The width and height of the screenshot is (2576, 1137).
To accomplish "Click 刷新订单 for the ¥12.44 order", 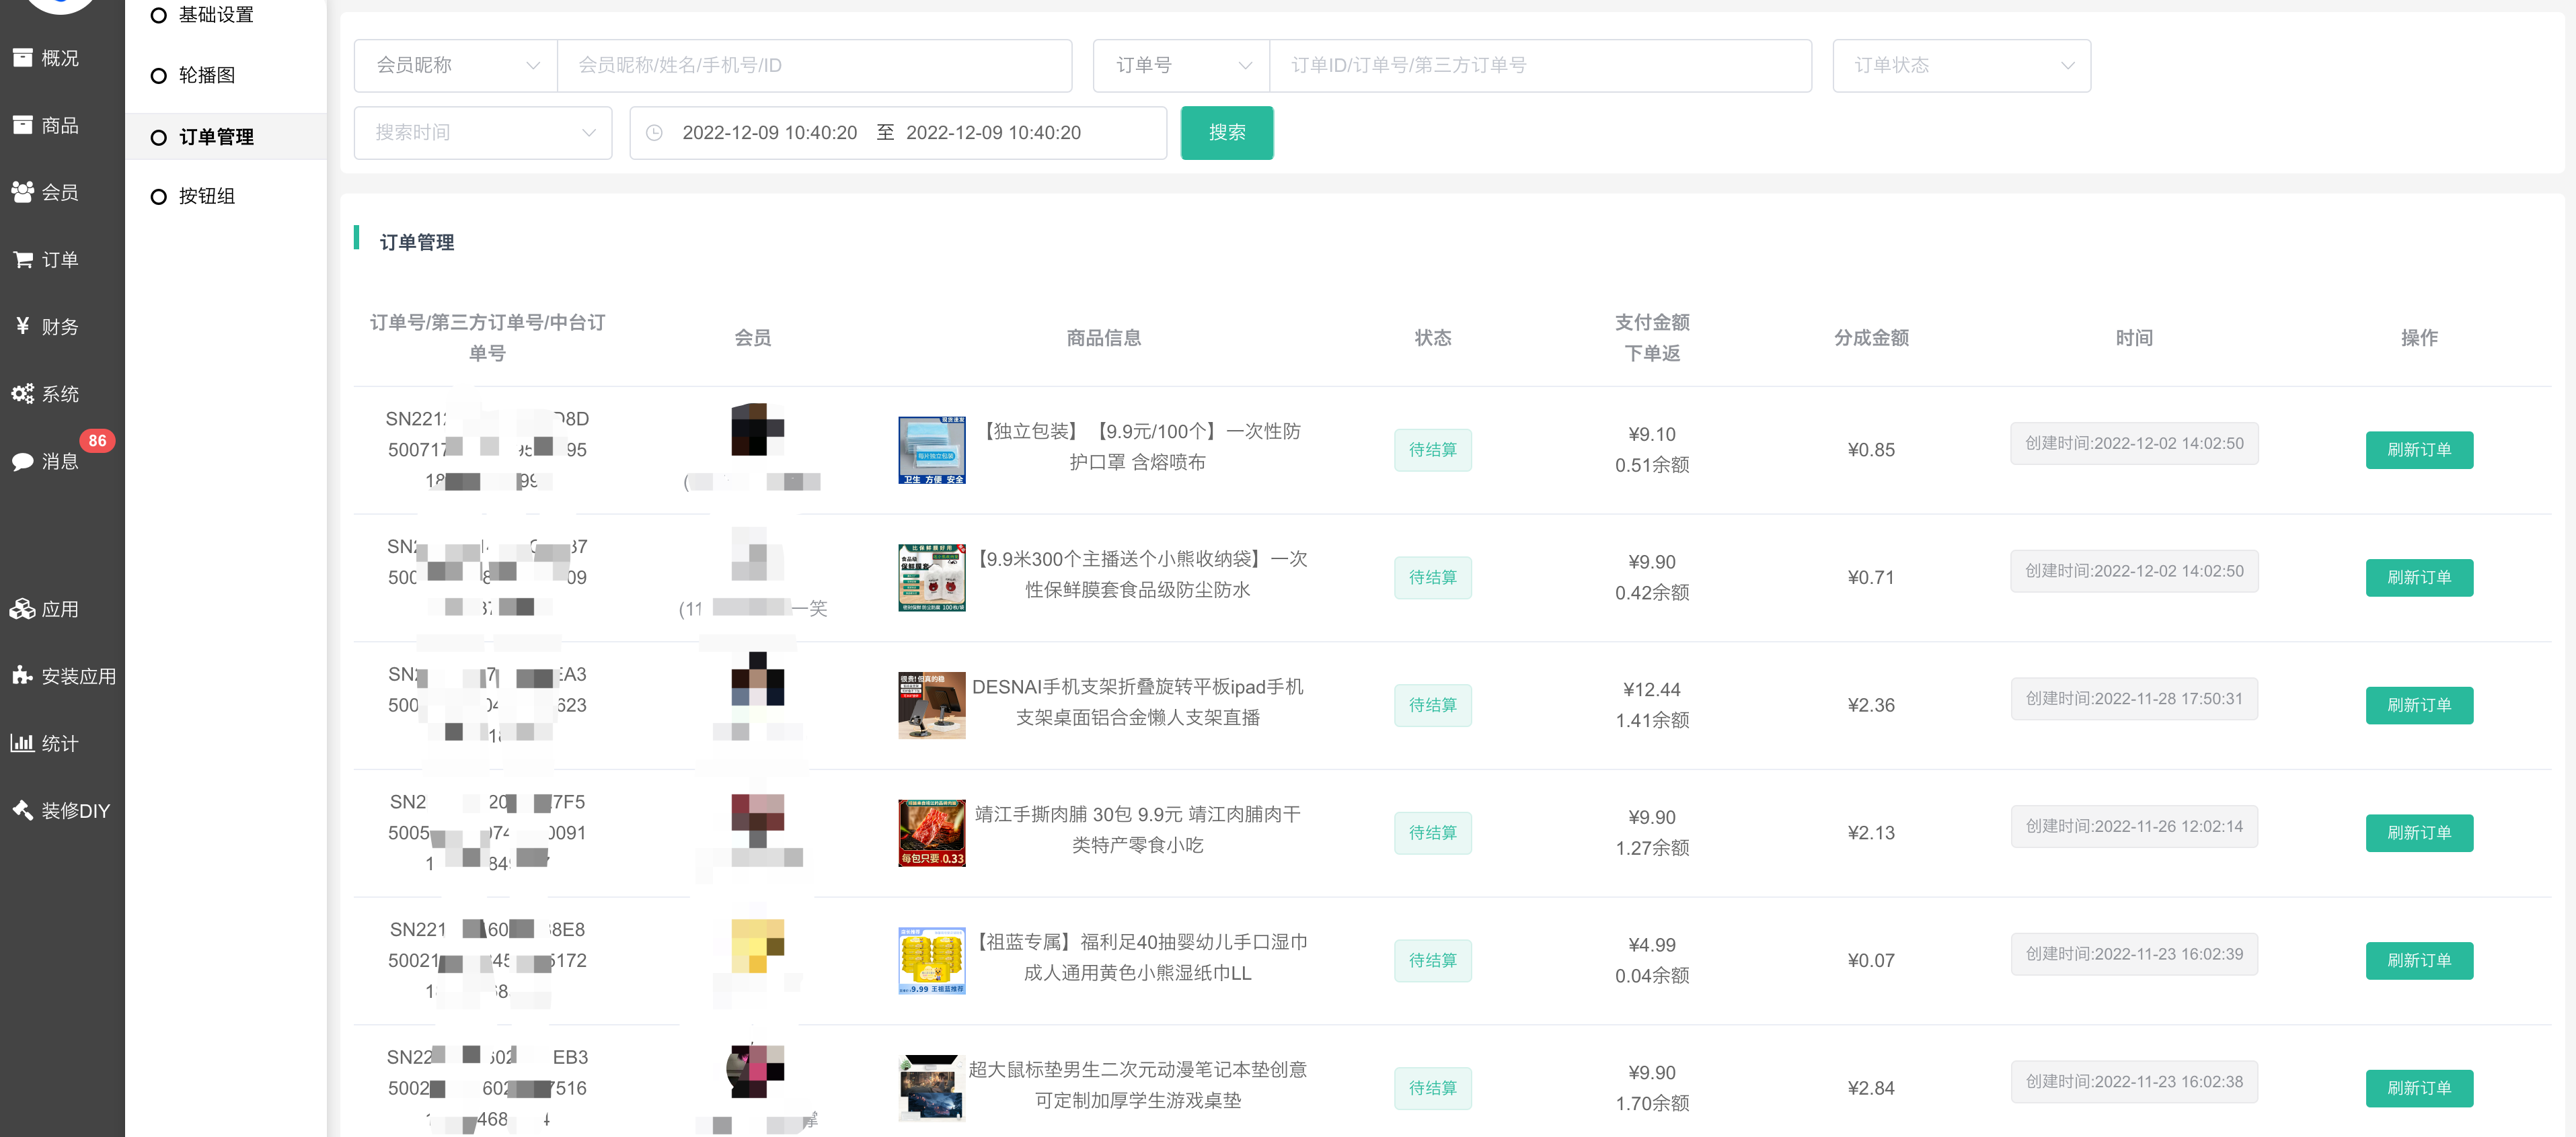I will point(2418,706).
